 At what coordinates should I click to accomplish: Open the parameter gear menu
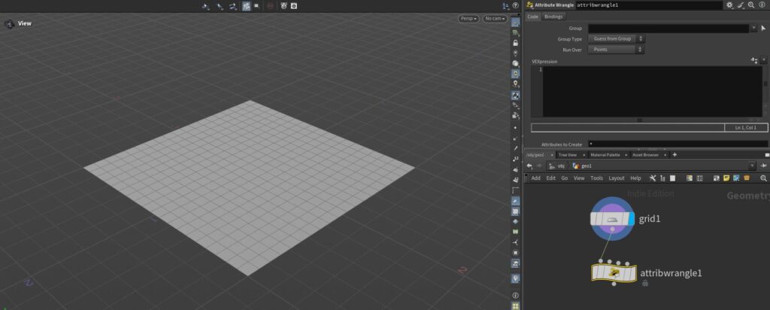click(729, 5)
